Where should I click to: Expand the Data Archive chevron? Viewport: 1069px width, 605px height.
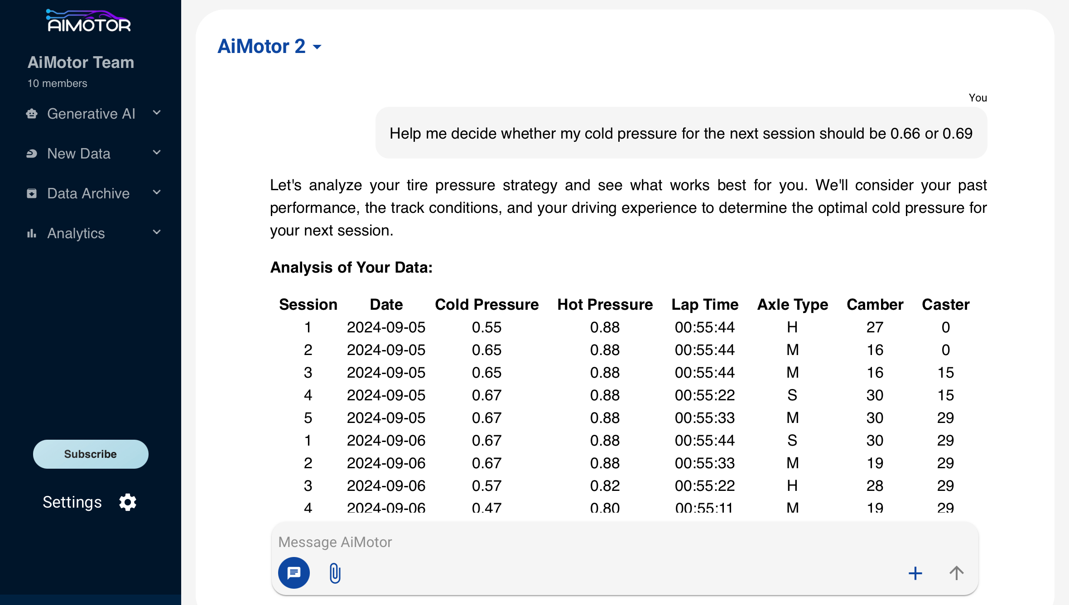(x=157, y=192)
